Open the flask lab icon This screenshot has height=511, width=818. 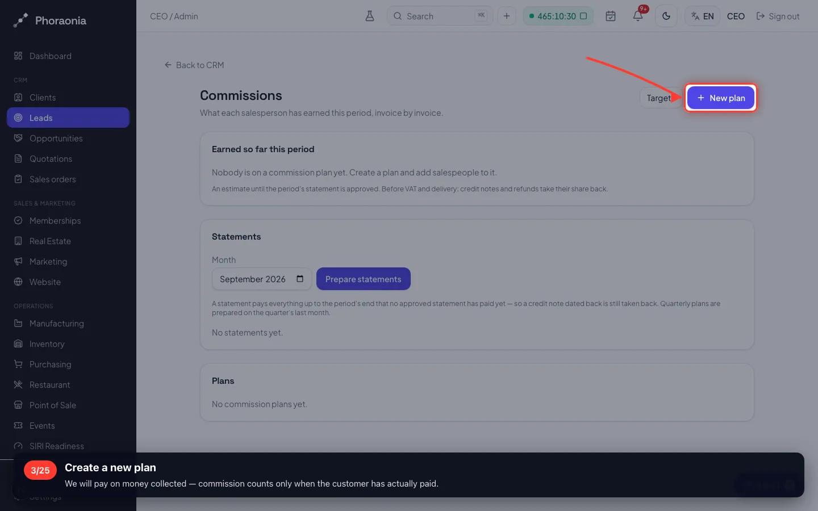pyautogui.click(x=370, y=16)
